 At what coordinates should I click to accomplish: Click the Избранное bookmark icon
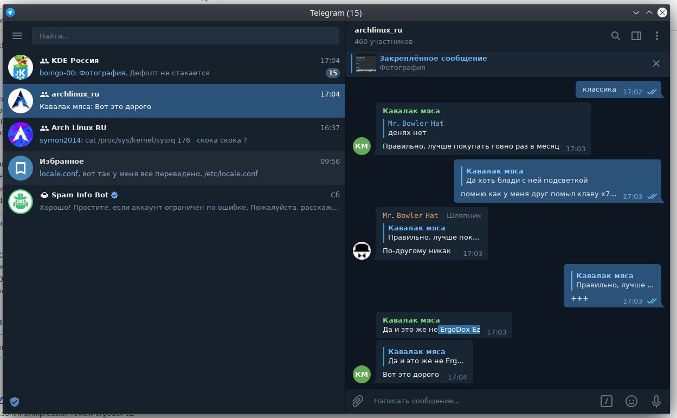(x=21, y=168)
